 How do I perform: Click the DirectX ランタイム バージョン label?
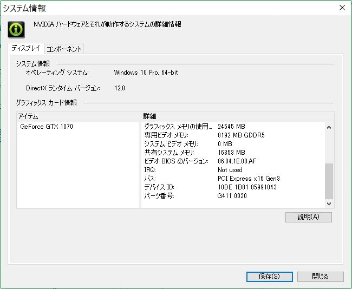(x=63, y=88)
